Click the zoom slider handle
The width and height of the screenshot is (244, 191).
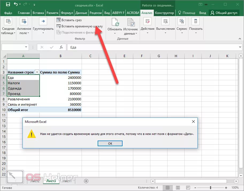[211, 188]
